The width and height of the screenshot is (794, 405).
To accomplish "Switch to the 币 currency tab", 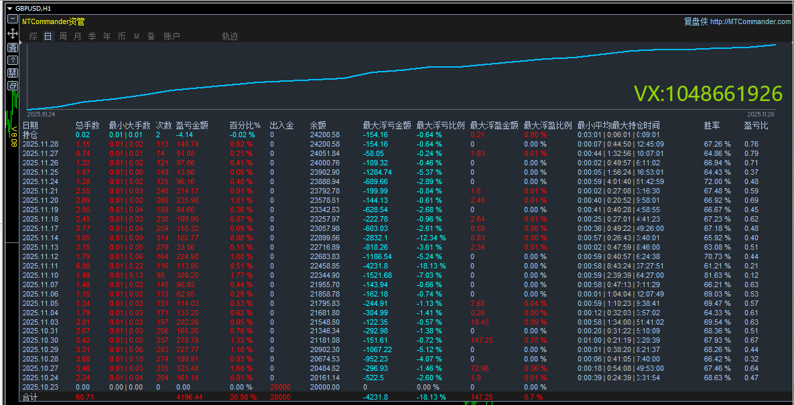I will coord(121,36).
